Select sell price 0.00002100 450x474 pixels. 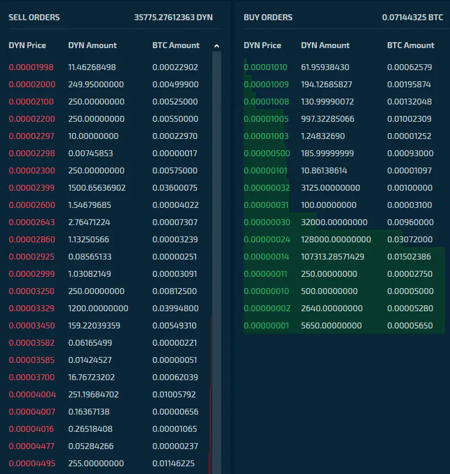pyautogui.click(x=31, y=102)
